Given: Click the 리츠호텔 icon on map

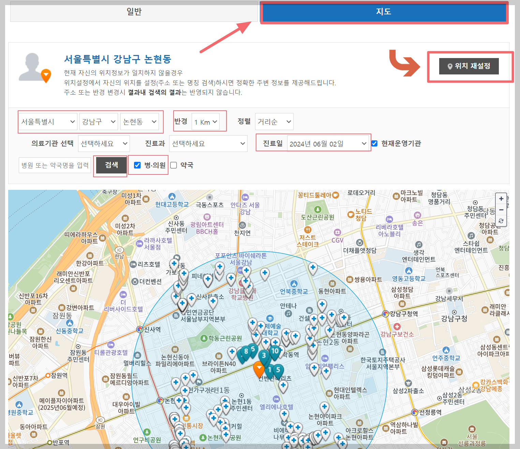Looking at the screenshot, I should tap(133, 264).
